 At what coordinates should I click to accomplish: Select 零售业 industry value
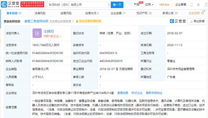(171, 61)
